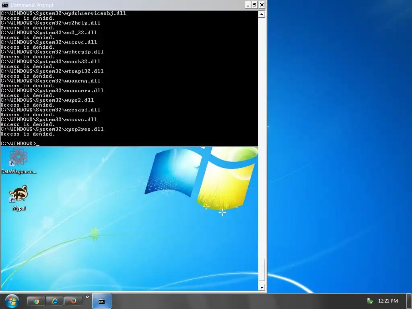Click the wuaueng.dll path line
The height and width of the screenshot is (309, 412).
pos(50,80)
